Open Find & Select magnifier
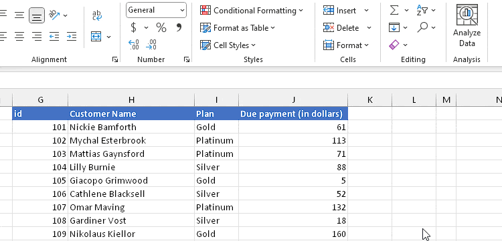Viewport: 502px width, 241px height. click(422, 28)
